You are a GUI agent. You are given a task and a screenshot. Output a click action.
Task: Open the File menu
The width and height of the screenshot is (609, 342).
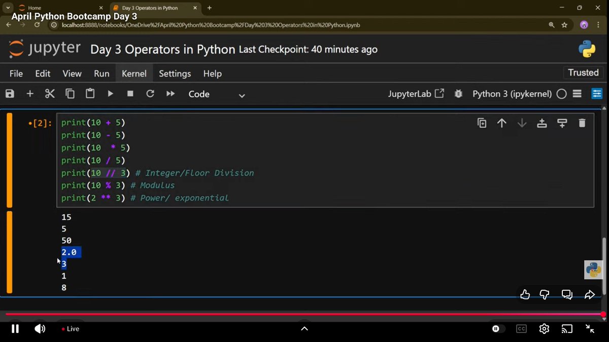16,73
